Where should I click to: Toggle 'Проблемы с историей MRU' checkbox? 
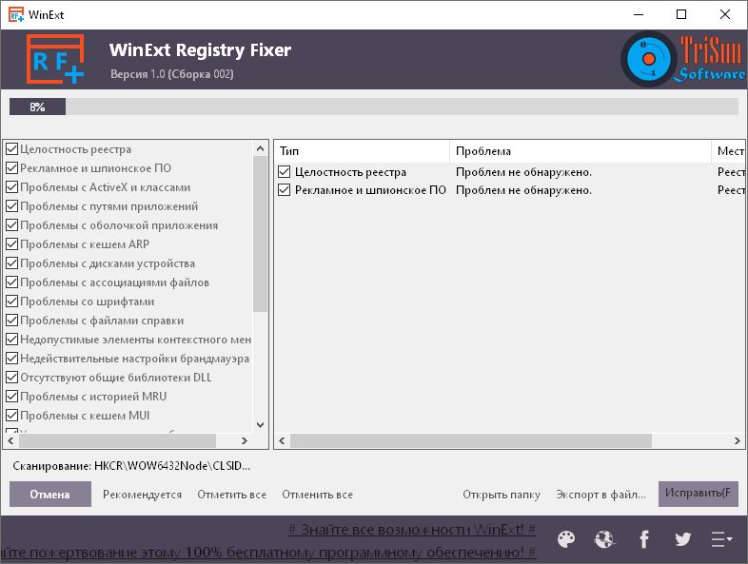point(12,397)
